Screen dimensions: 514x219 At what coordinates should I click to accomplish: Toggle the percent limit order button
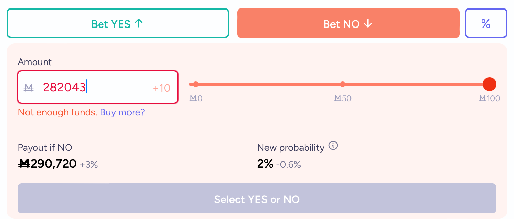coord(486,23)
